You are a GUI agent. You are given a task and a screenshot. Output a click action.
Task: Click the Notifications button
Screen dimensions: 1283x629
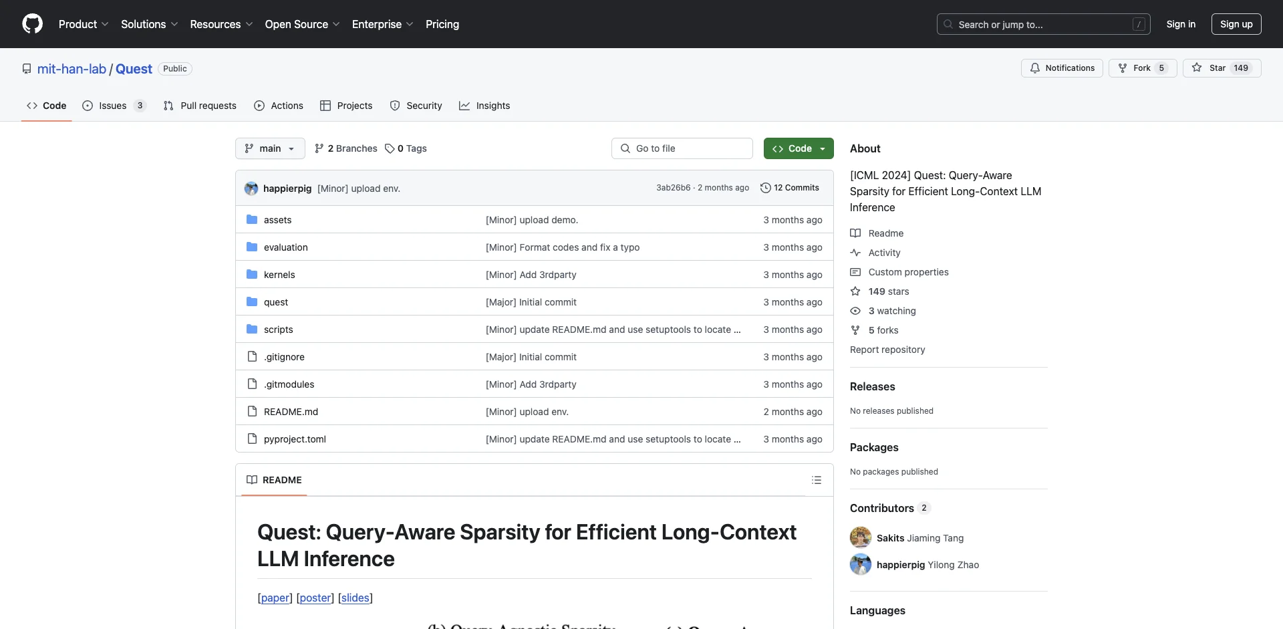point(1062,68)
